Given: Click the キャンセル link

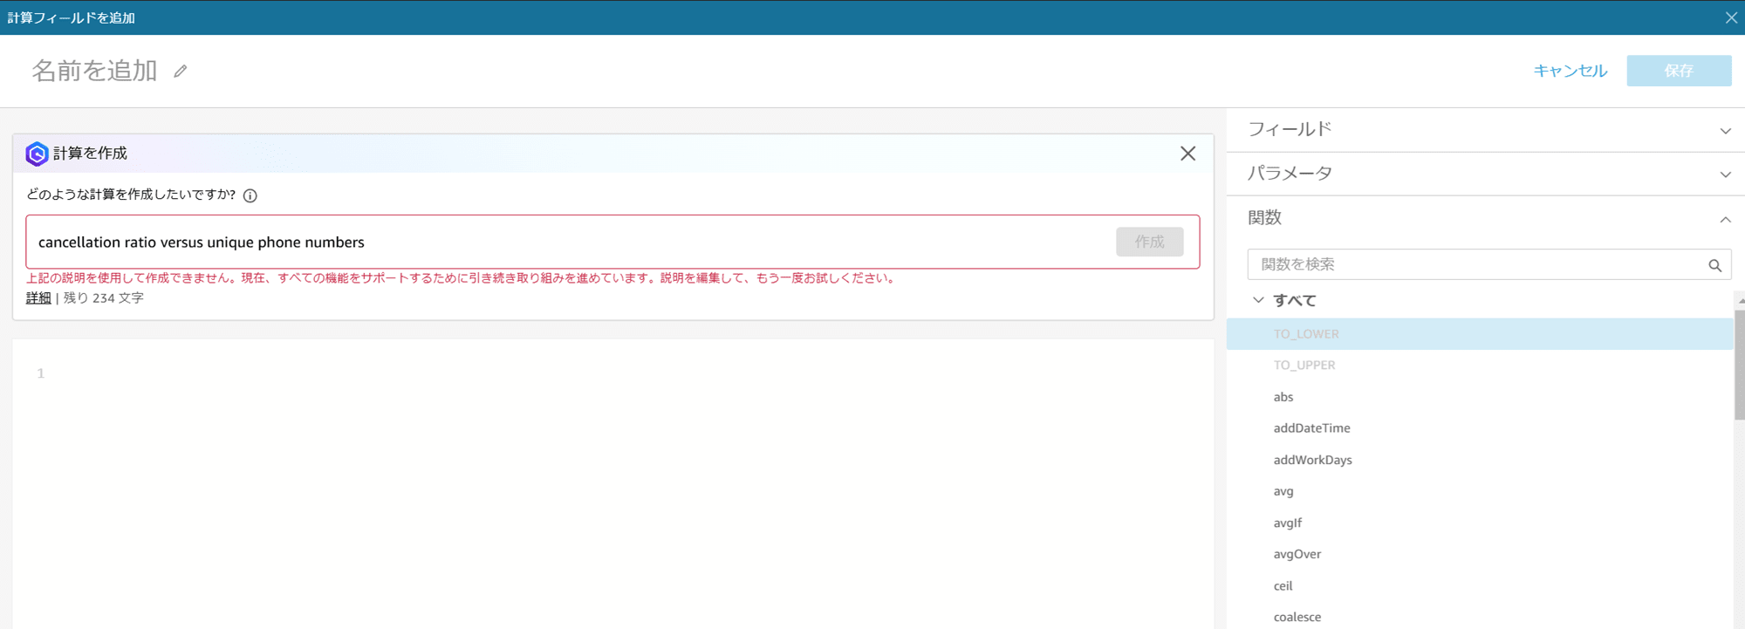Looking at the screenshot, I should click(x=1570, y=71).
